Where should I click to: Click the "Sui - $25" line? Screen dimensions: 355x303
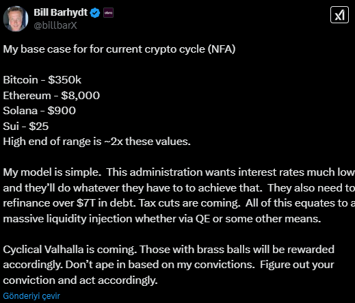pos(26,126)
